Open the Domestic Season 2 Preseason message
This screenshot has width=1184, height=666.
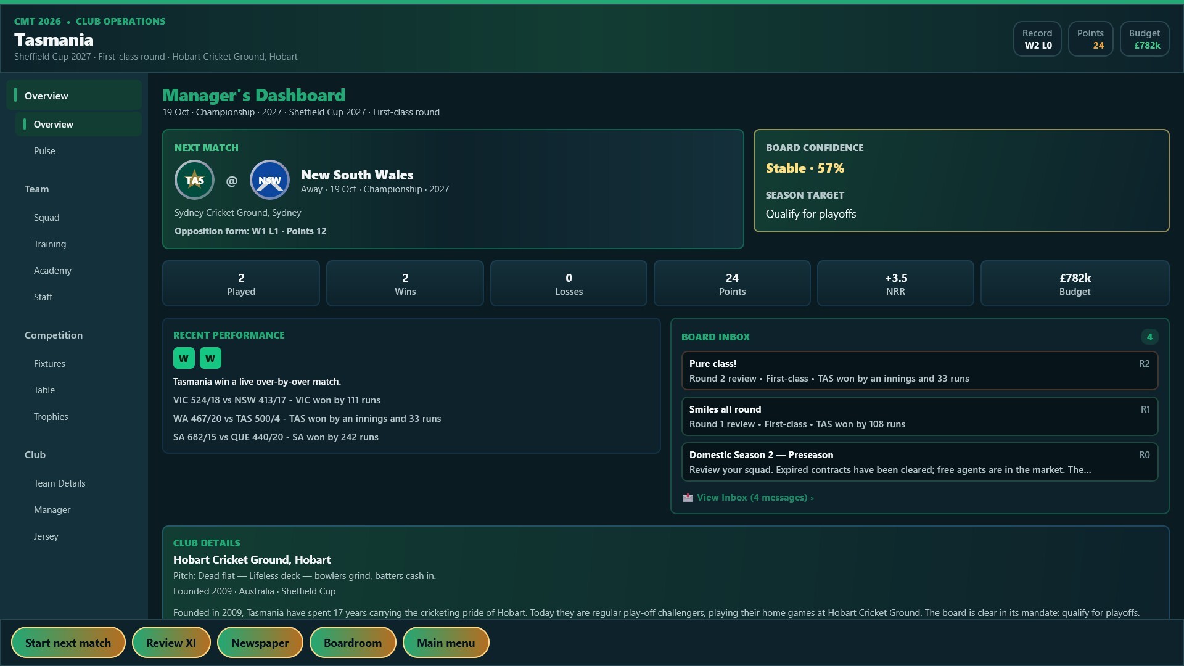pos(919,462)
